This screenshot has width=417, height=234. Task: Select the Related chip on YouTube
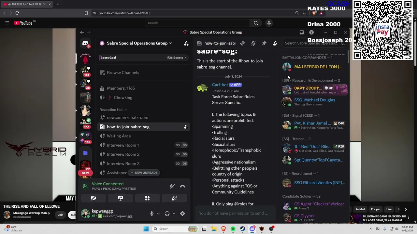(360, 209)
